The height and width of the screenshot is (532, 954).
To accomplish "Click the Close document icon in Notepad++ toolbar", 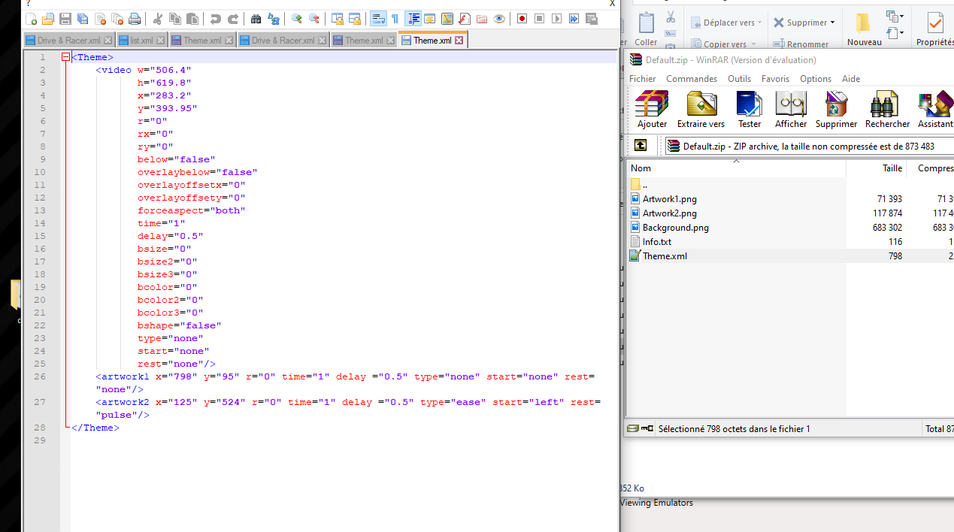I will 100,19.
